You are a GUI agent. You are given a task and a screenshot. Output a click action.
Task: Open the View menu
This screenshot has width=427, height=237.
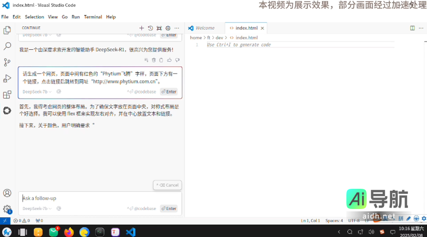[53, 17]
